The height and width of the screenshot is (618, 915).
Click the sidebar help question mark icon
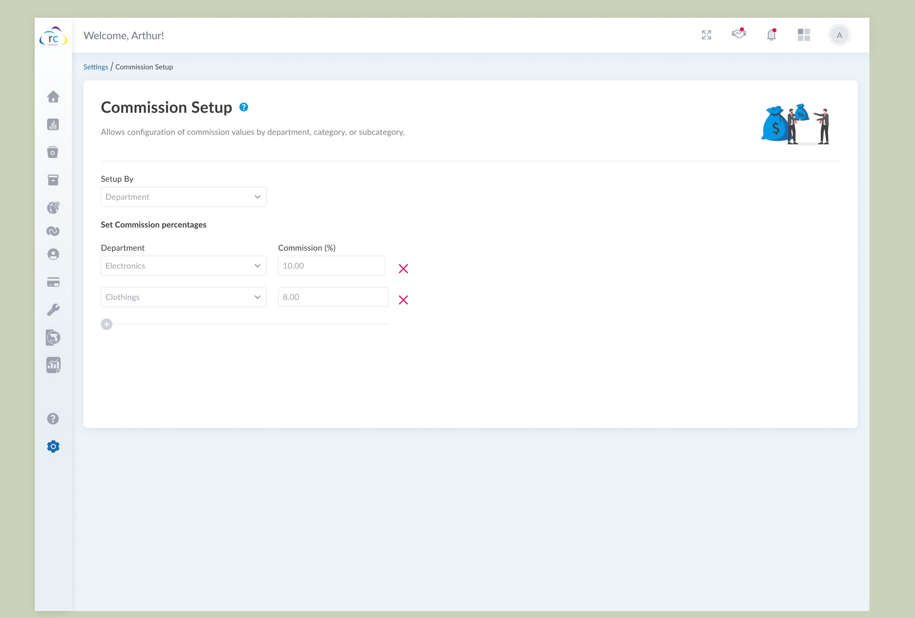(x=53, y=419)
